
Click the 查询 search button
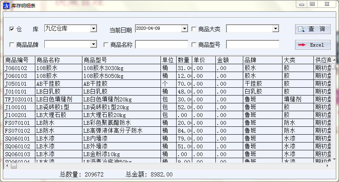[x=313, y=29]
